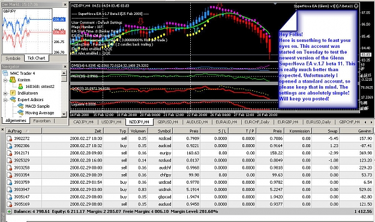The image size is (375, 222).
Task: Select the Moving Average expert advisor
Action: pyautogui.click(x=40, y=112)
